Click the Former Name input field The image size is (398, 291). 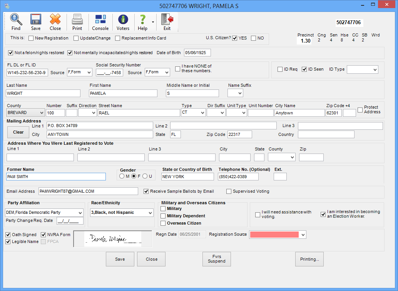(x=56, y=177)
